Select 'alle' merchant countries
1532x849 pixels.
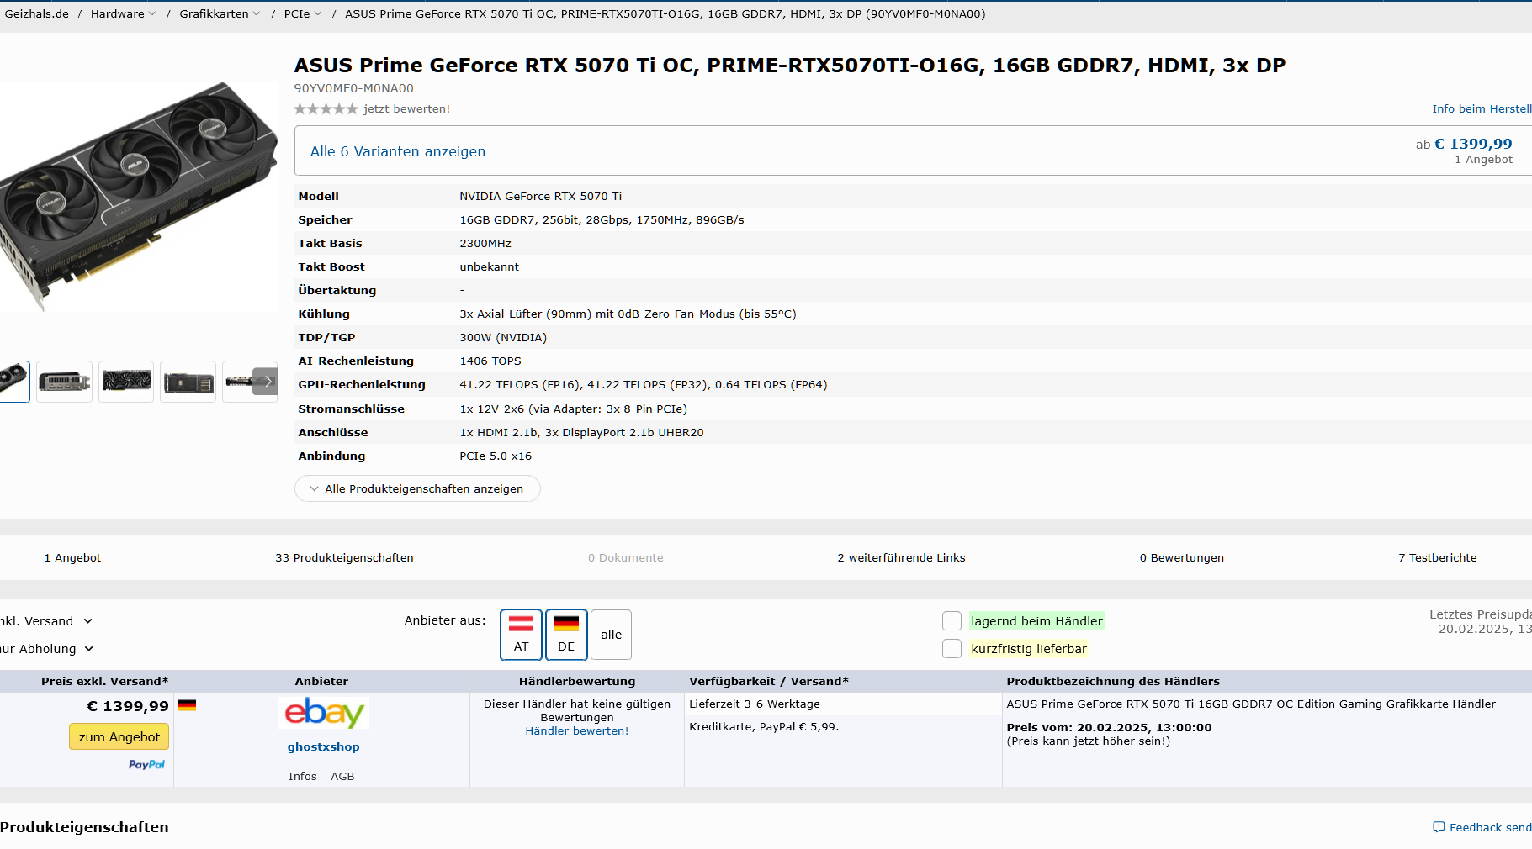pyautogui.click(x=612, y=635)
